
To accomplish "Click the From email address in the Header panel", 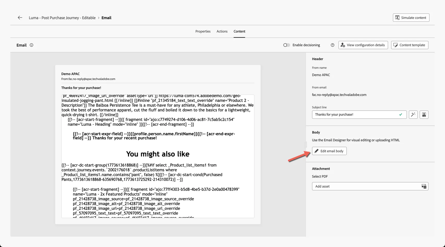I will (x=339, y=95).
